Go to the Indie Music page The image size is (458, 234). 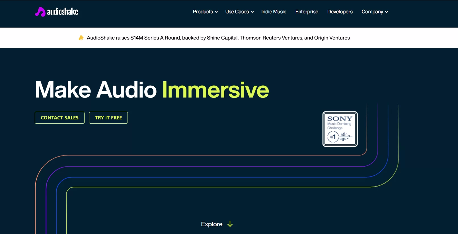pyautogui.click(x=274, y=12)
